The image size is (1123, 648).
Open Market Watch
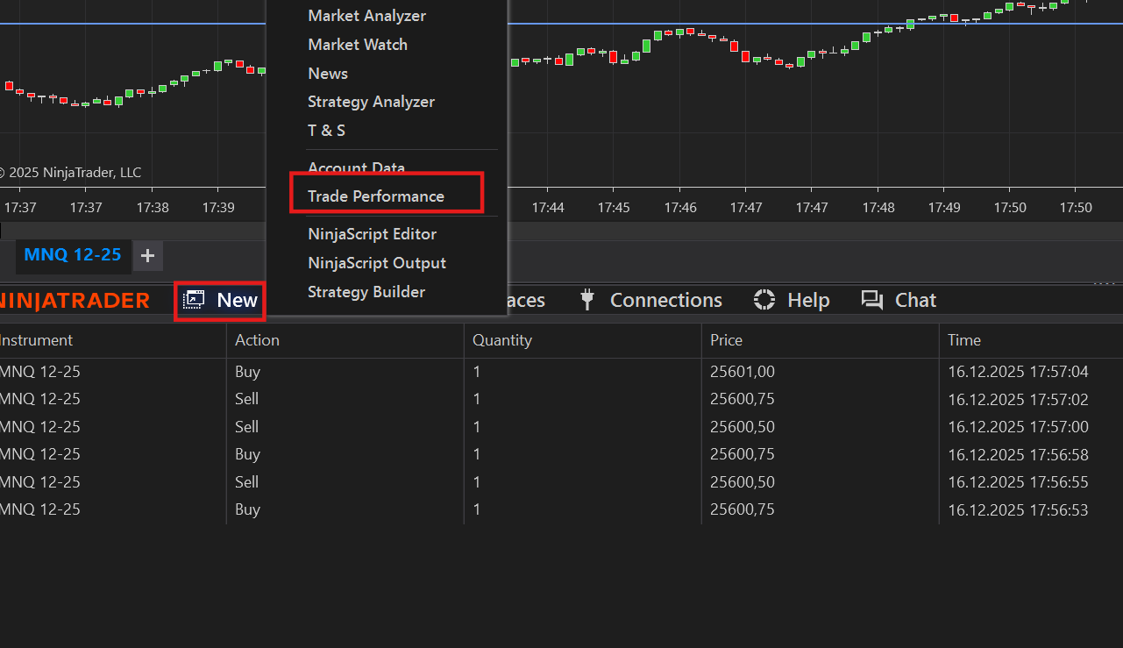(x=358, y=44)
